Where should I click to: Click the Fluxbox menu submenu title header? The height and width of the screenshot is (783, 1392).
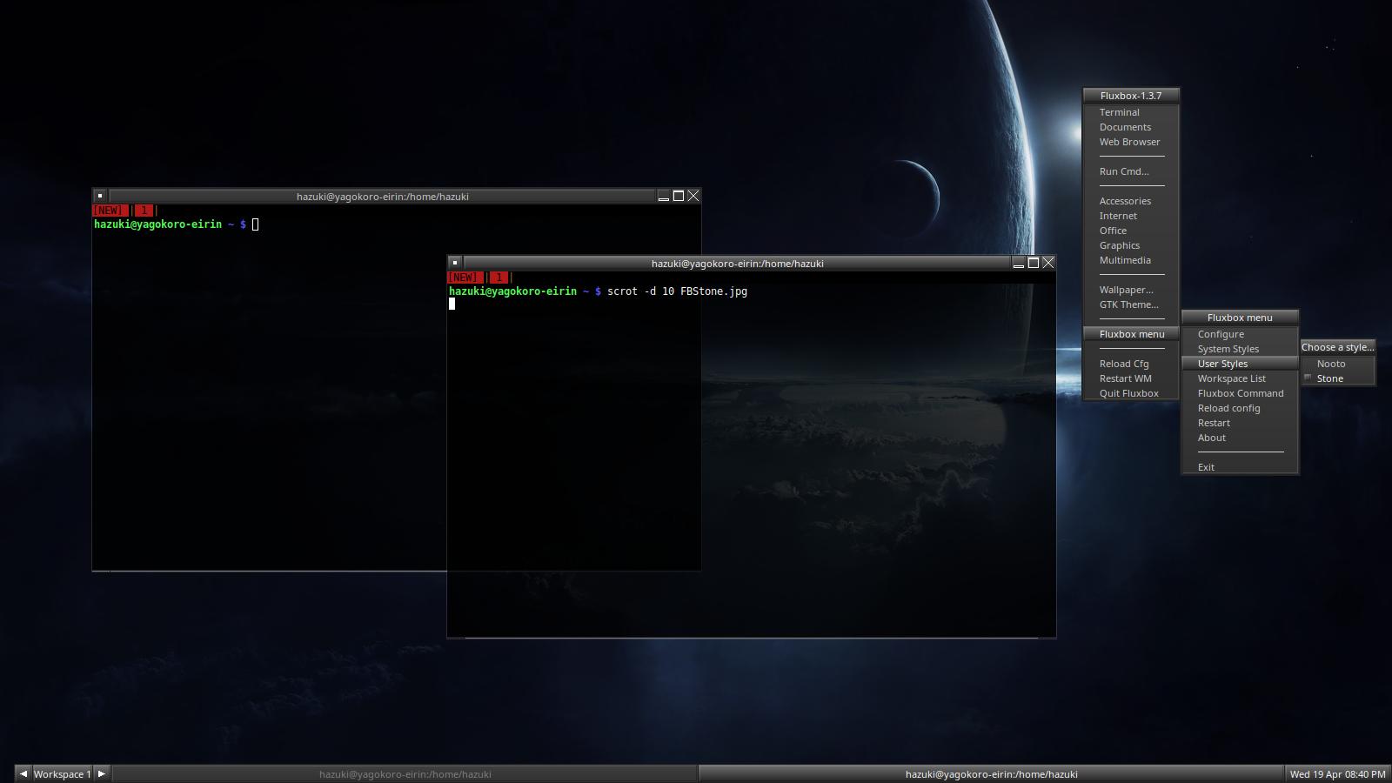point(1240,318)
